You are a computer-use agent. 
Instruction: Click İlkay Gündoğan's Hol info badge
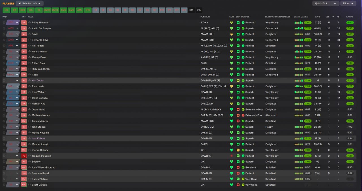point(24,69)
